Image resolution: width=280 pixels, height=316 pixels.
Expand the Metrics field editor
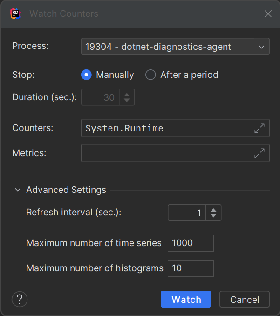[x=259, y=153]
